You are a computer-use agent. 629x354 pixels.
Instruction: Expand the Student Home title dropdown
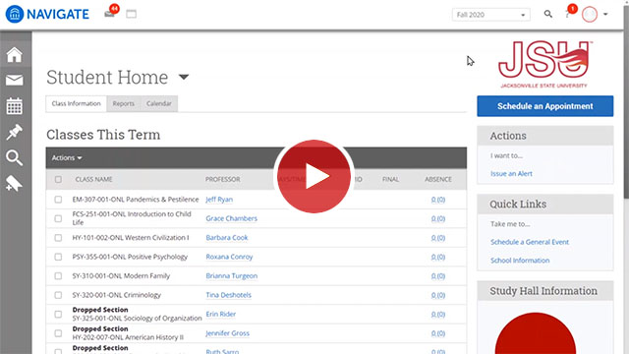[184, 77]
